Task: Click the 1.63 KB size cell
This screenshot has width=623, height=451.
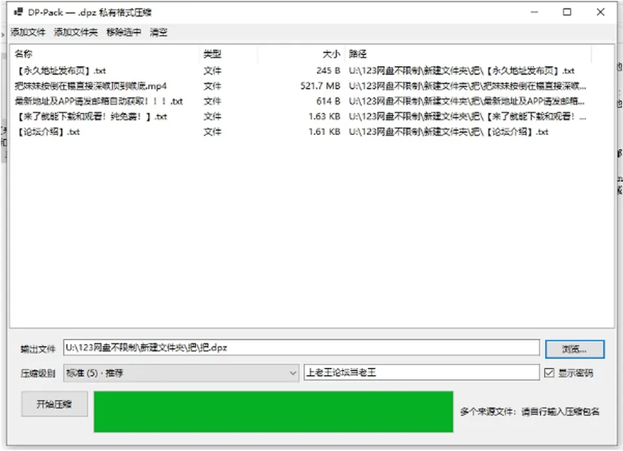Action: point(324,116)
